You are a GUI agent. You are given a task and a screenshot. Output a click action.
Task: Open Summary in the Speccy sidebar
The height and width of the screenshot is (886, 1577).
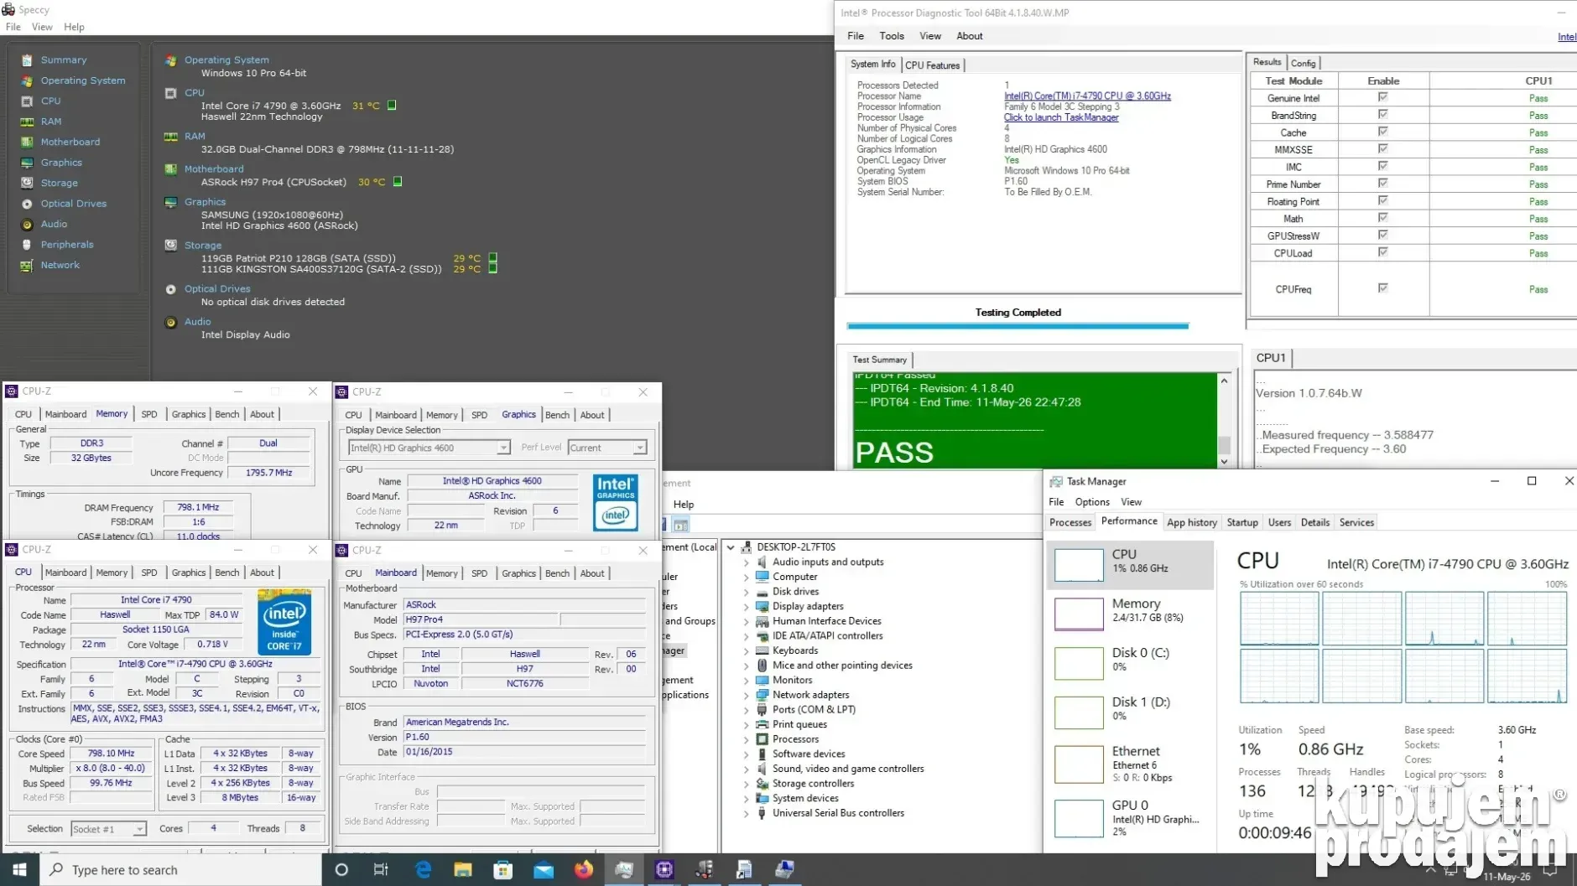tap(64, 60)
